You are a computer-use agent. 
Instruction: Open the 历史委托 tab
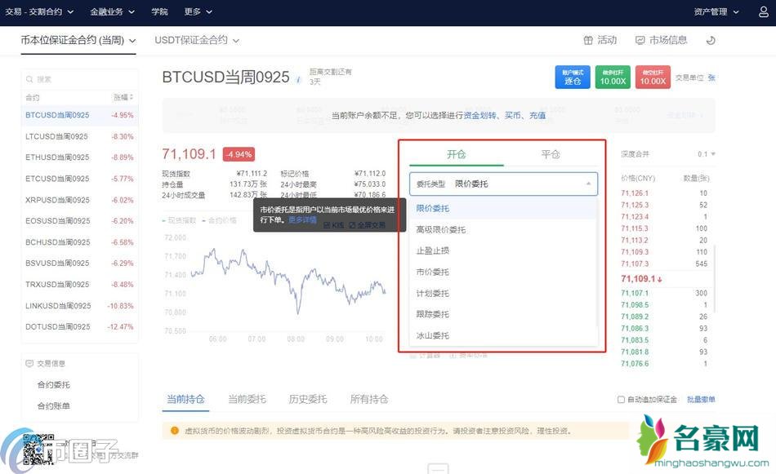tap(307, 399)
